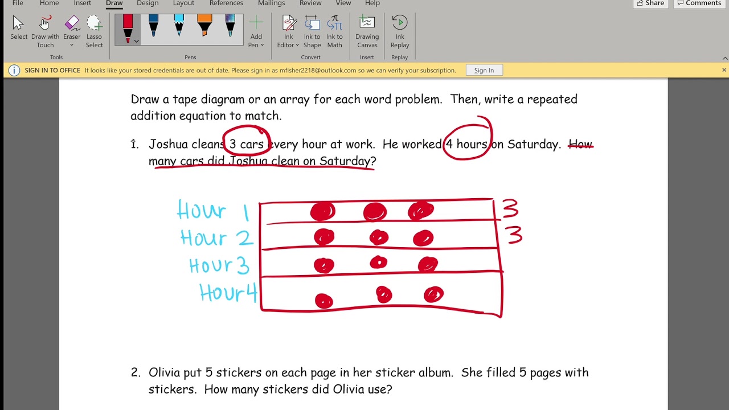Viewport: 729px width, 410px height.
Task: Click Ink to Shape
Action: coord(312,32)
